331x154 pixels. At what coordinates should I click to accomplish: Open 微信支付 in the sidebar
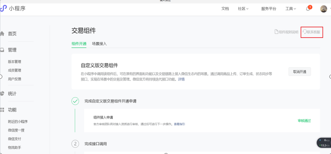coord(15,139)
